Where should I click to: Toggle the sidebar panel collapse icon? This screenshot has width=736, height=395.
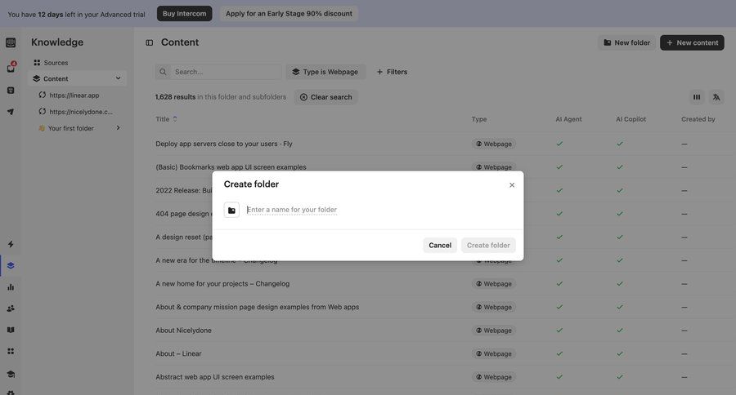149,42
